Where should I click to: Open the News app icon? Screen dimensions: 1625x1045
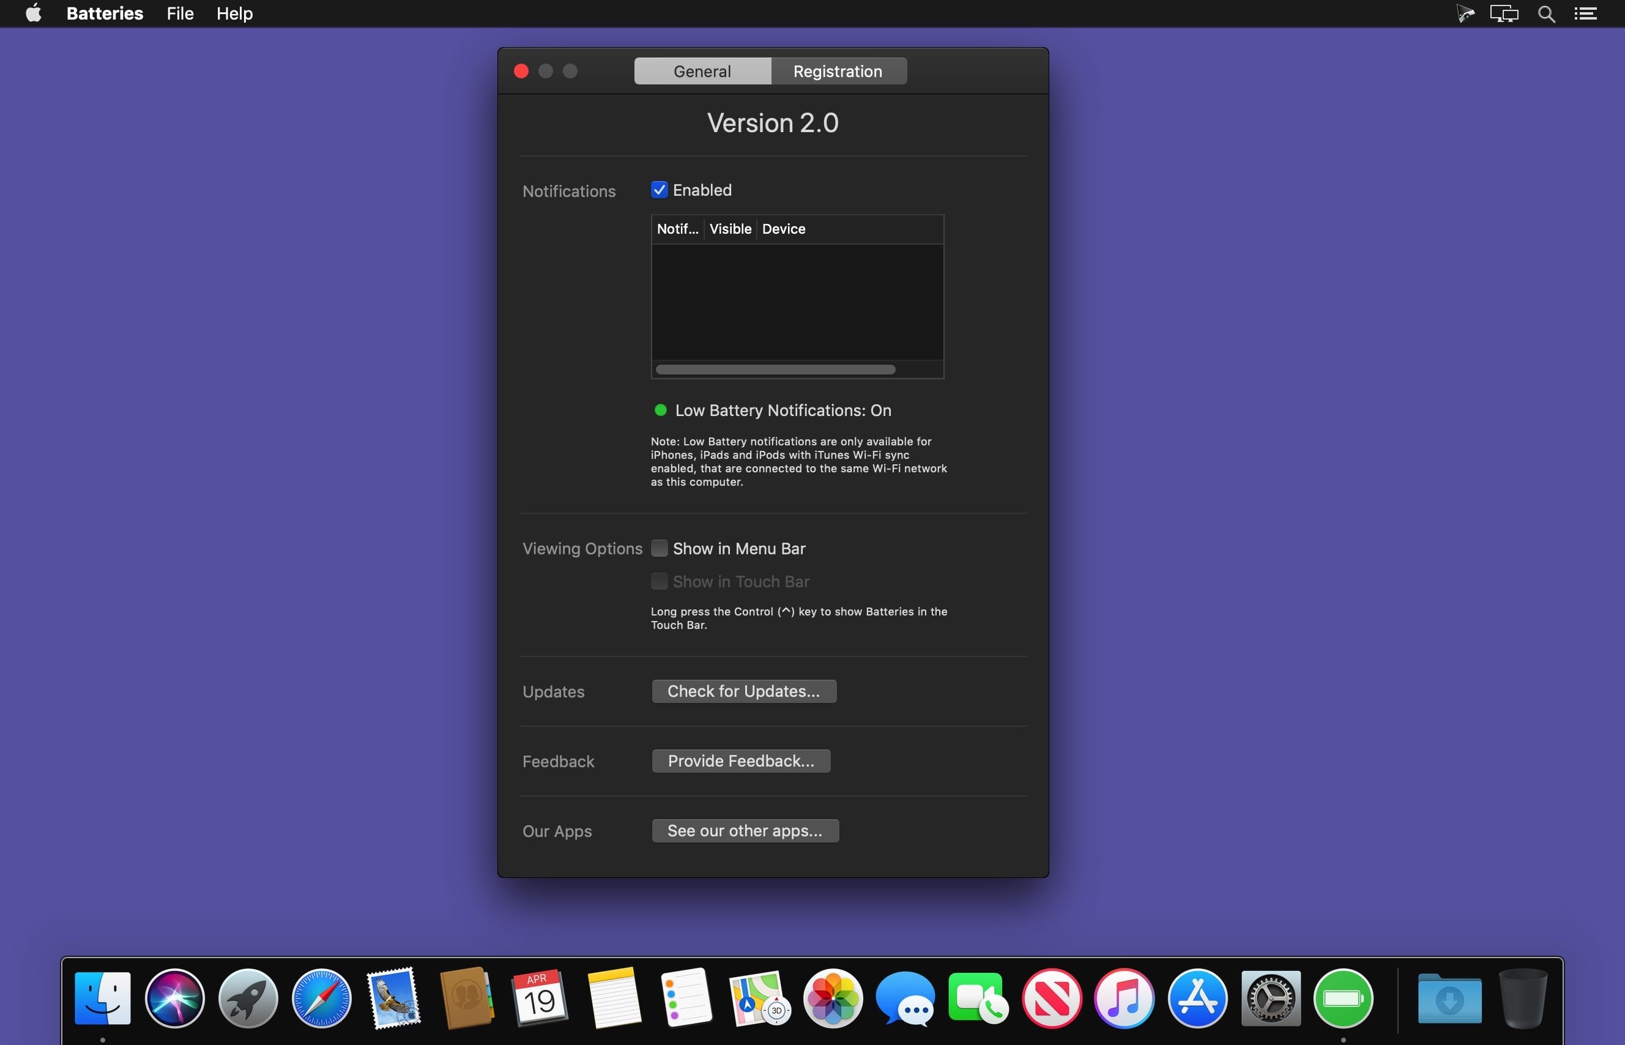click(1052, 998)
